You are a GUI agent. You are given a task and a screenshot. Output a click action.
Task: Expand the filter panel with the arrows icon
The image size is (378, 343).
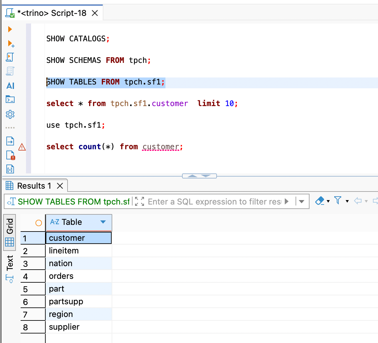coord(140,201)
